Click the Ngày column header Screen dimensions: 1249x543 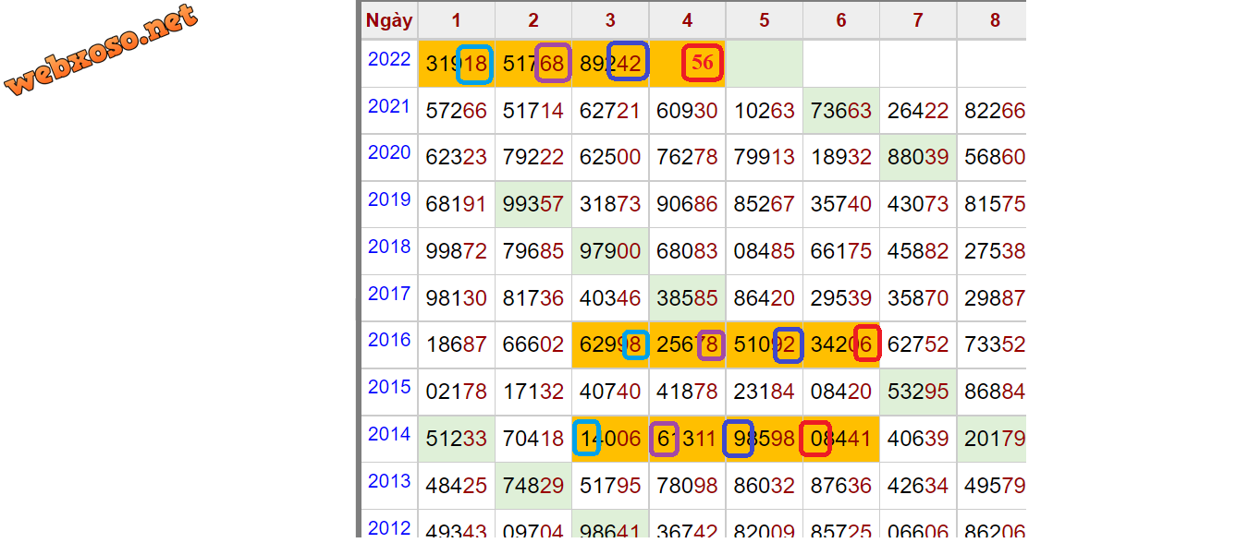(x=389, y=20)
